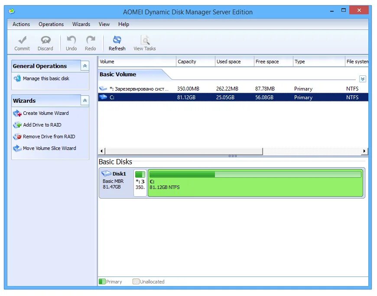Start Move Volume Slice Wizard link
377x296 pixels.
pyautogui.click(x=49, y=148)
